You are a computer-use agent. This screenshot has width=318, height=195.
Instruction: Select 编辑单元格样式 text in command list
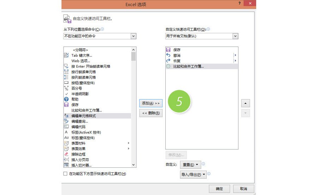point(83,116)
